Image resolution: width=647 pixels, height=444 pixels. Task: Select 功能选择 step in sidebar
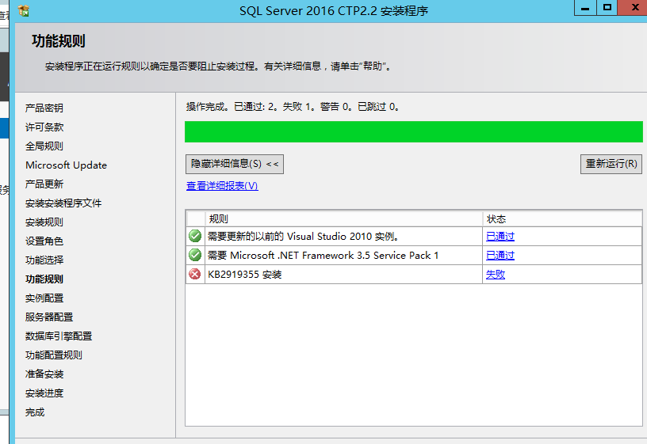click(44, 260)
